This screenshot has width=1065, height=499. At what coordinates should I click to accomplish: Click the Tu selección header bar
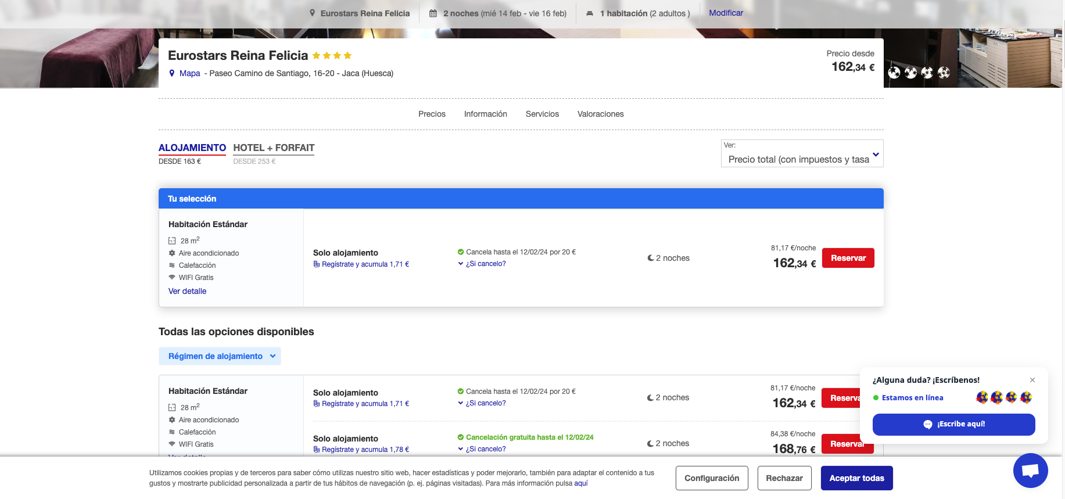(521, 199)
